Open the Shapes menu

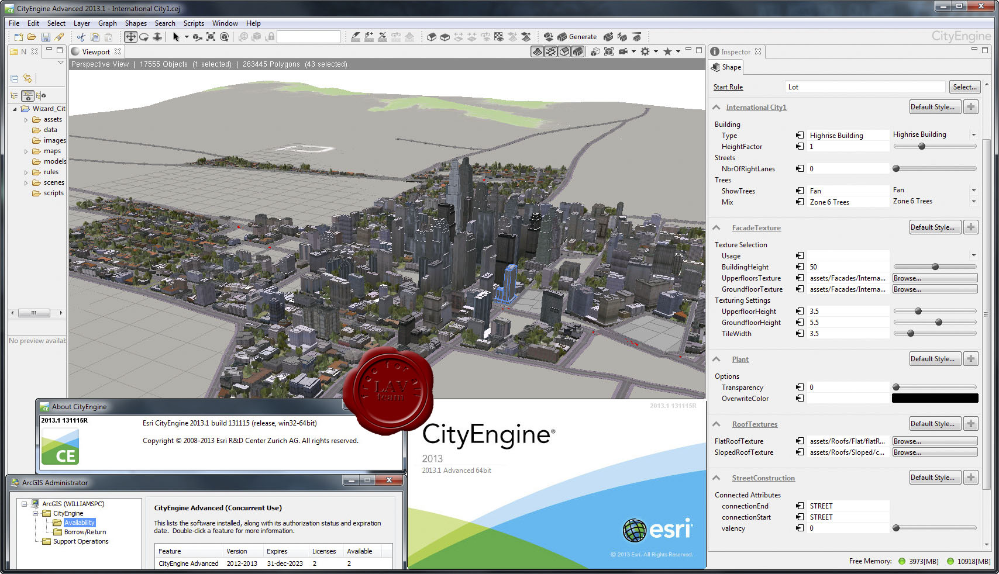click(136, 23)
